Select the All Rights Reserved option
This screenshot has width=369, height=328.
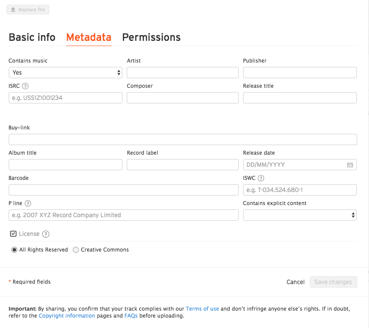tap(14, 250)
